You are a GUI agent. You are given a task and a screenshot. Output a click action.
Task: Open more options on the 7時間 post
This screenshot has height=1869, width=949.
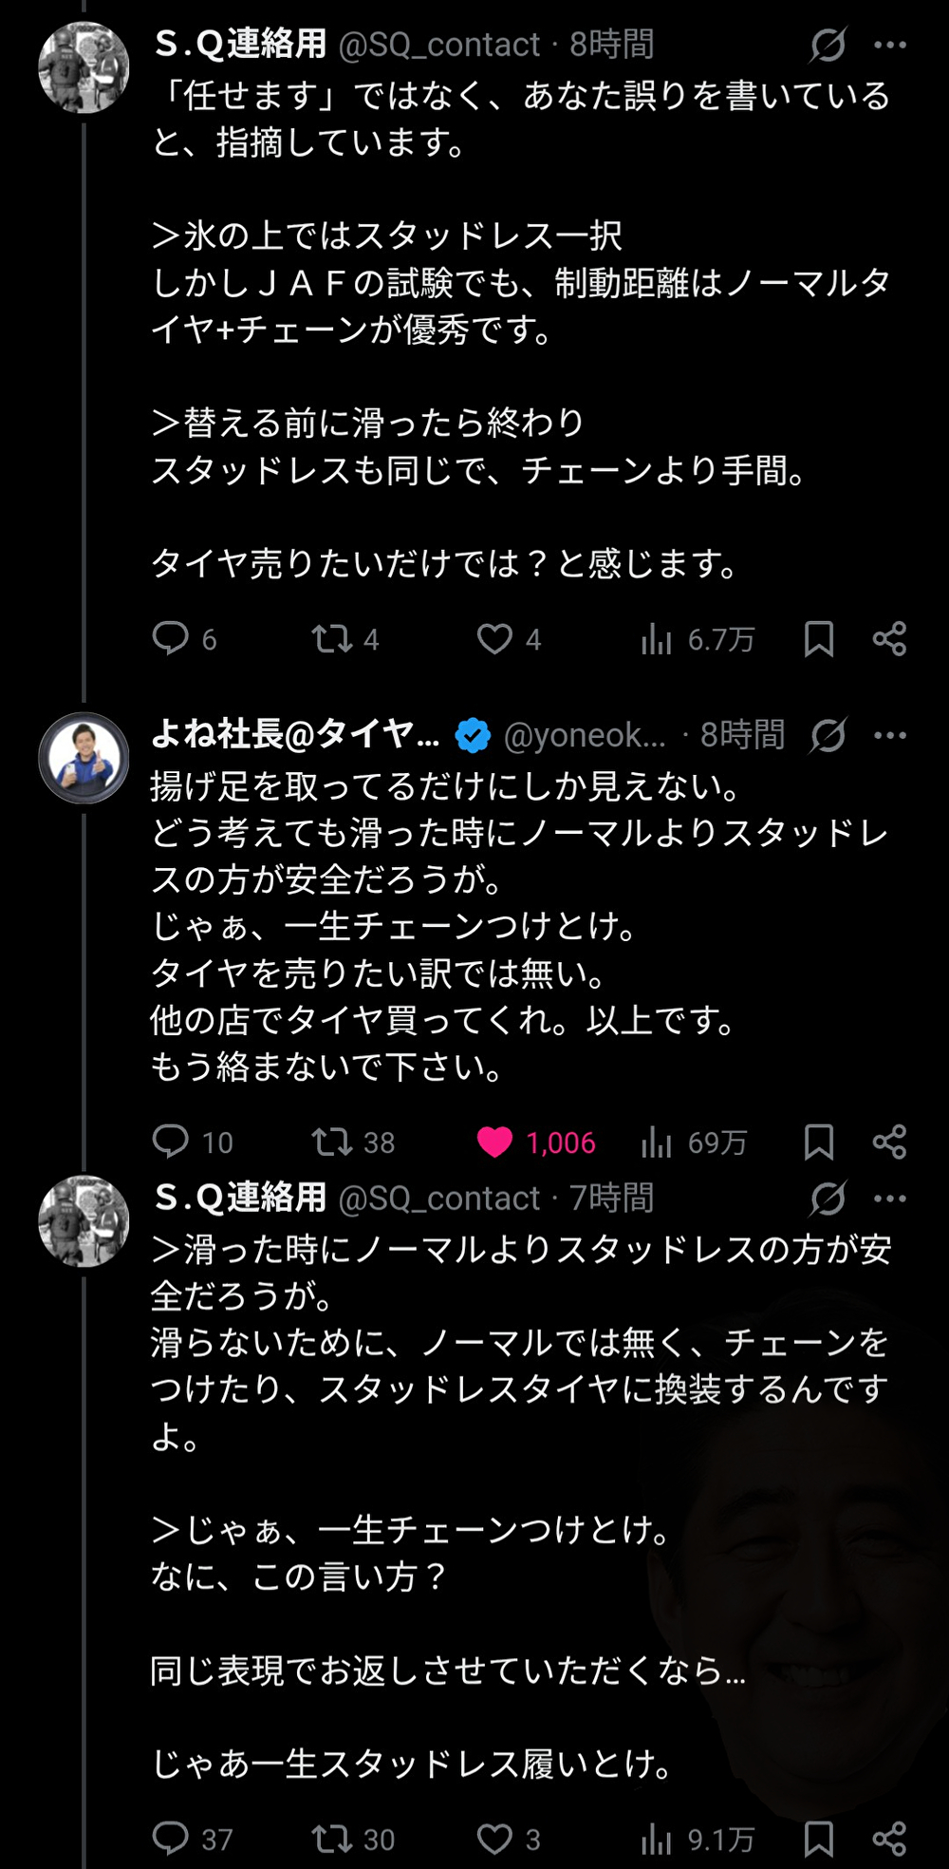coord(889,1199)
